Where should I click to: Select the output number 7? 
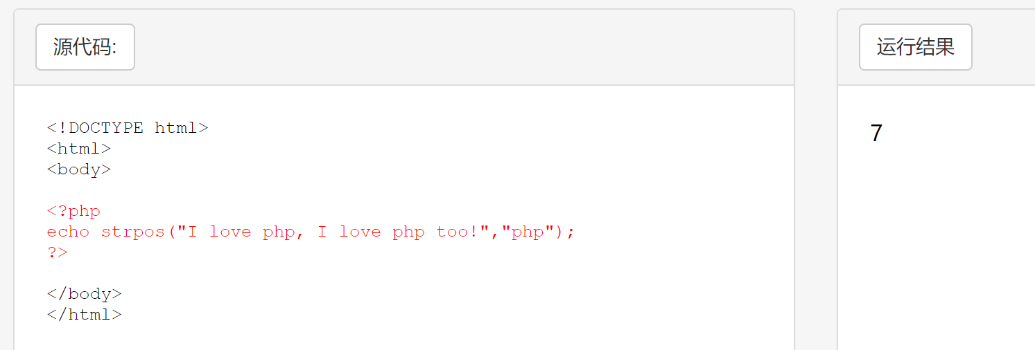[x=876, y=133]
